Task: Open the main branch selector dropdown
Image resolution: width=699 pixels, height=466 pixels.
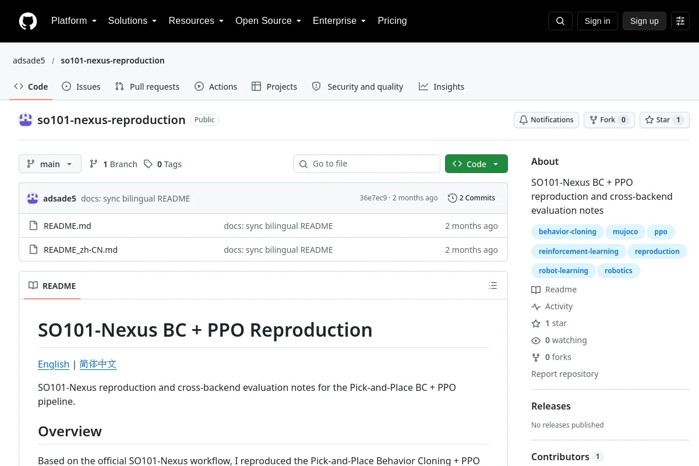Action: point(50,164)
